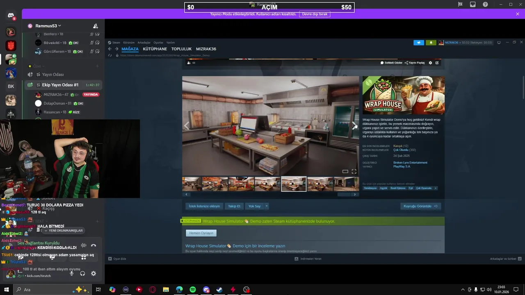The height and width of the screenshot is (295, 525).
Task: Open Discord help question mark icon
Action: (x=485, y=5)
